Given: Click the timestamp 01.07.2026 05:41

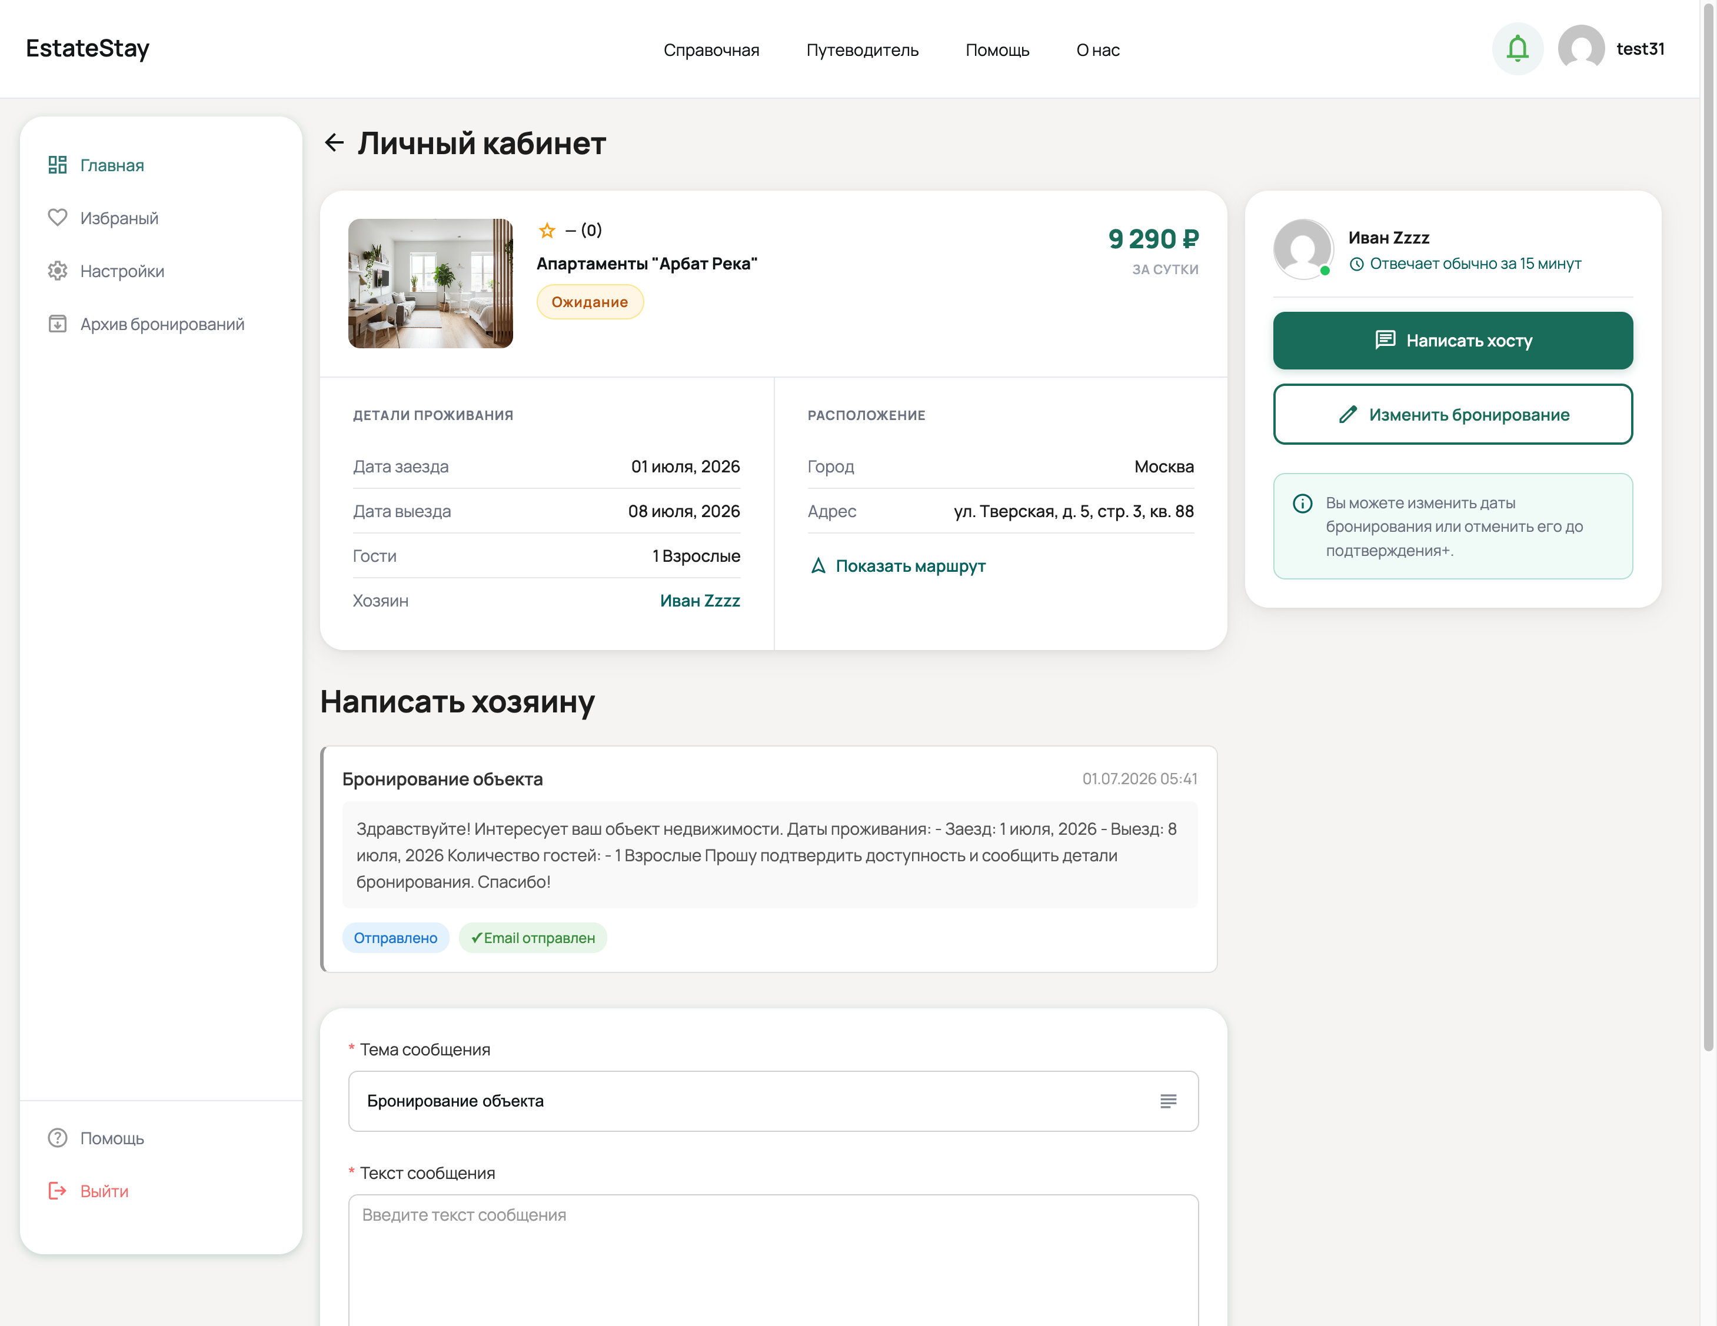Looking at the screenshot, I should [x=1140, y=779].
